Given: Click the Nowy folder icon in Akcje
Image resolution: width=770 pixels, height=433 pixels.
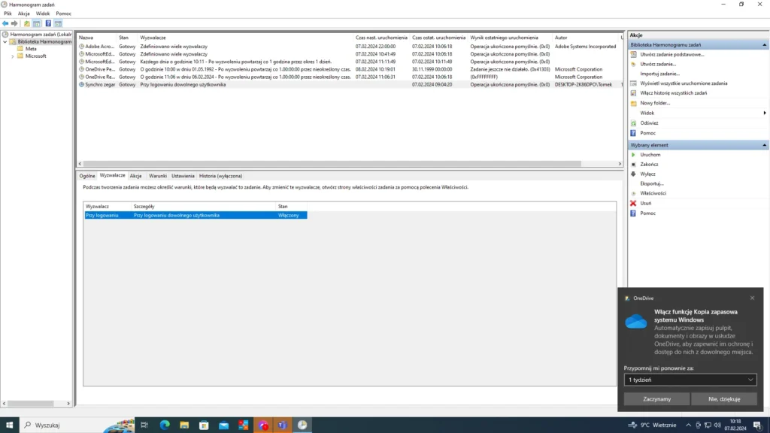Looking at the screenshot, I should [633, 103].
